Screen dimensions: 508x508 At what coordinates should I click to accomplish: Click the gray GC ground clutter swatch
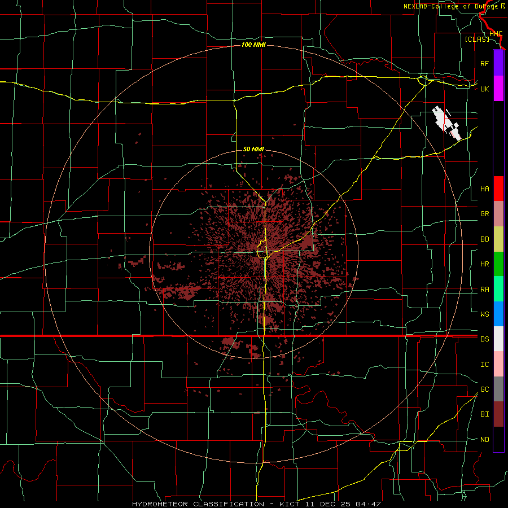point(498,389)
